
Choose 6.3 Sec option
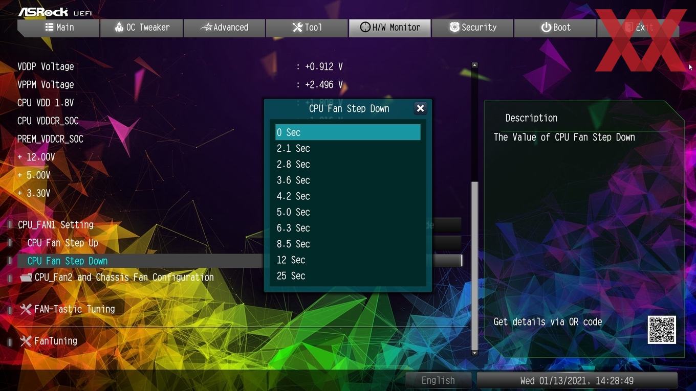tap(348, 228)
